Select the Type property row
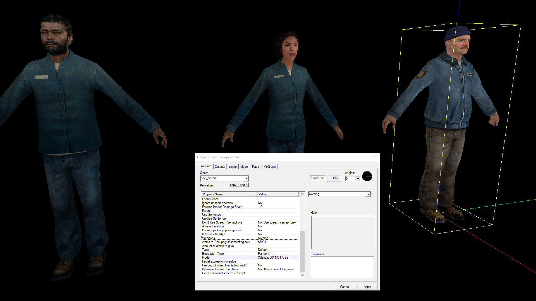Screen dimensions: 536x301 tap(250, 250)
